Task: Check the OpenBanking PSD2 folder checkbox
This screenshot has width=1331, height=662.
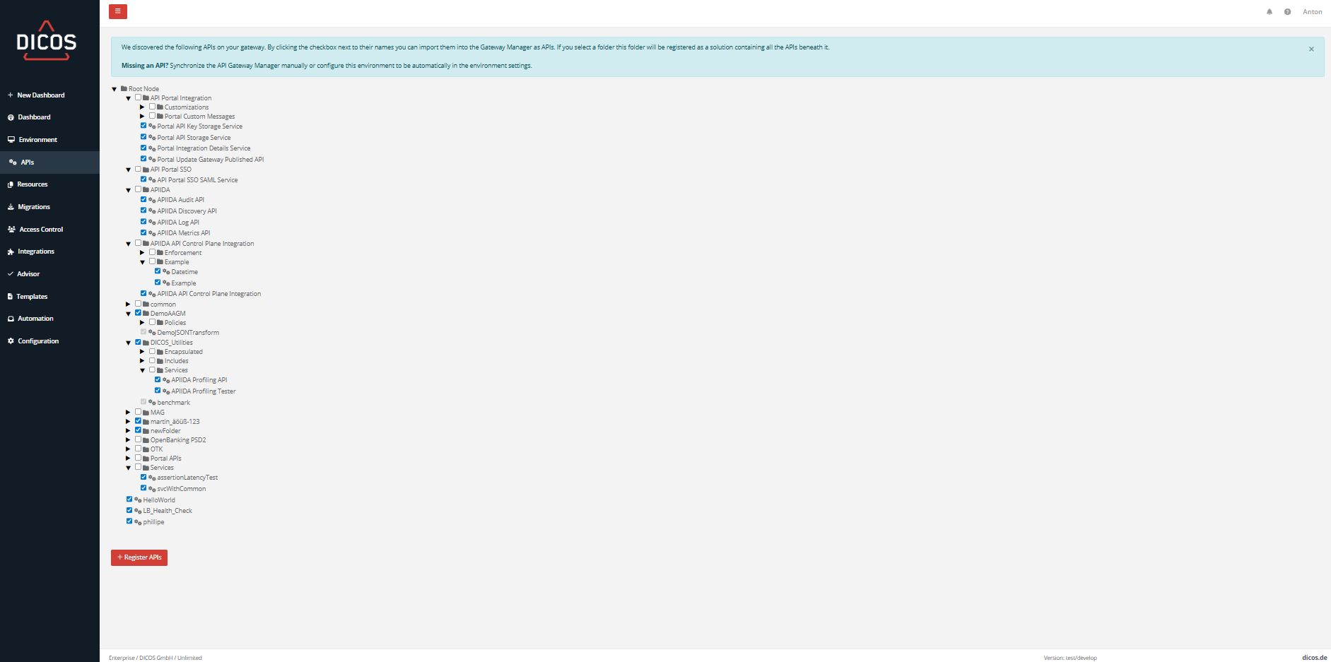Action: [138, 439]
